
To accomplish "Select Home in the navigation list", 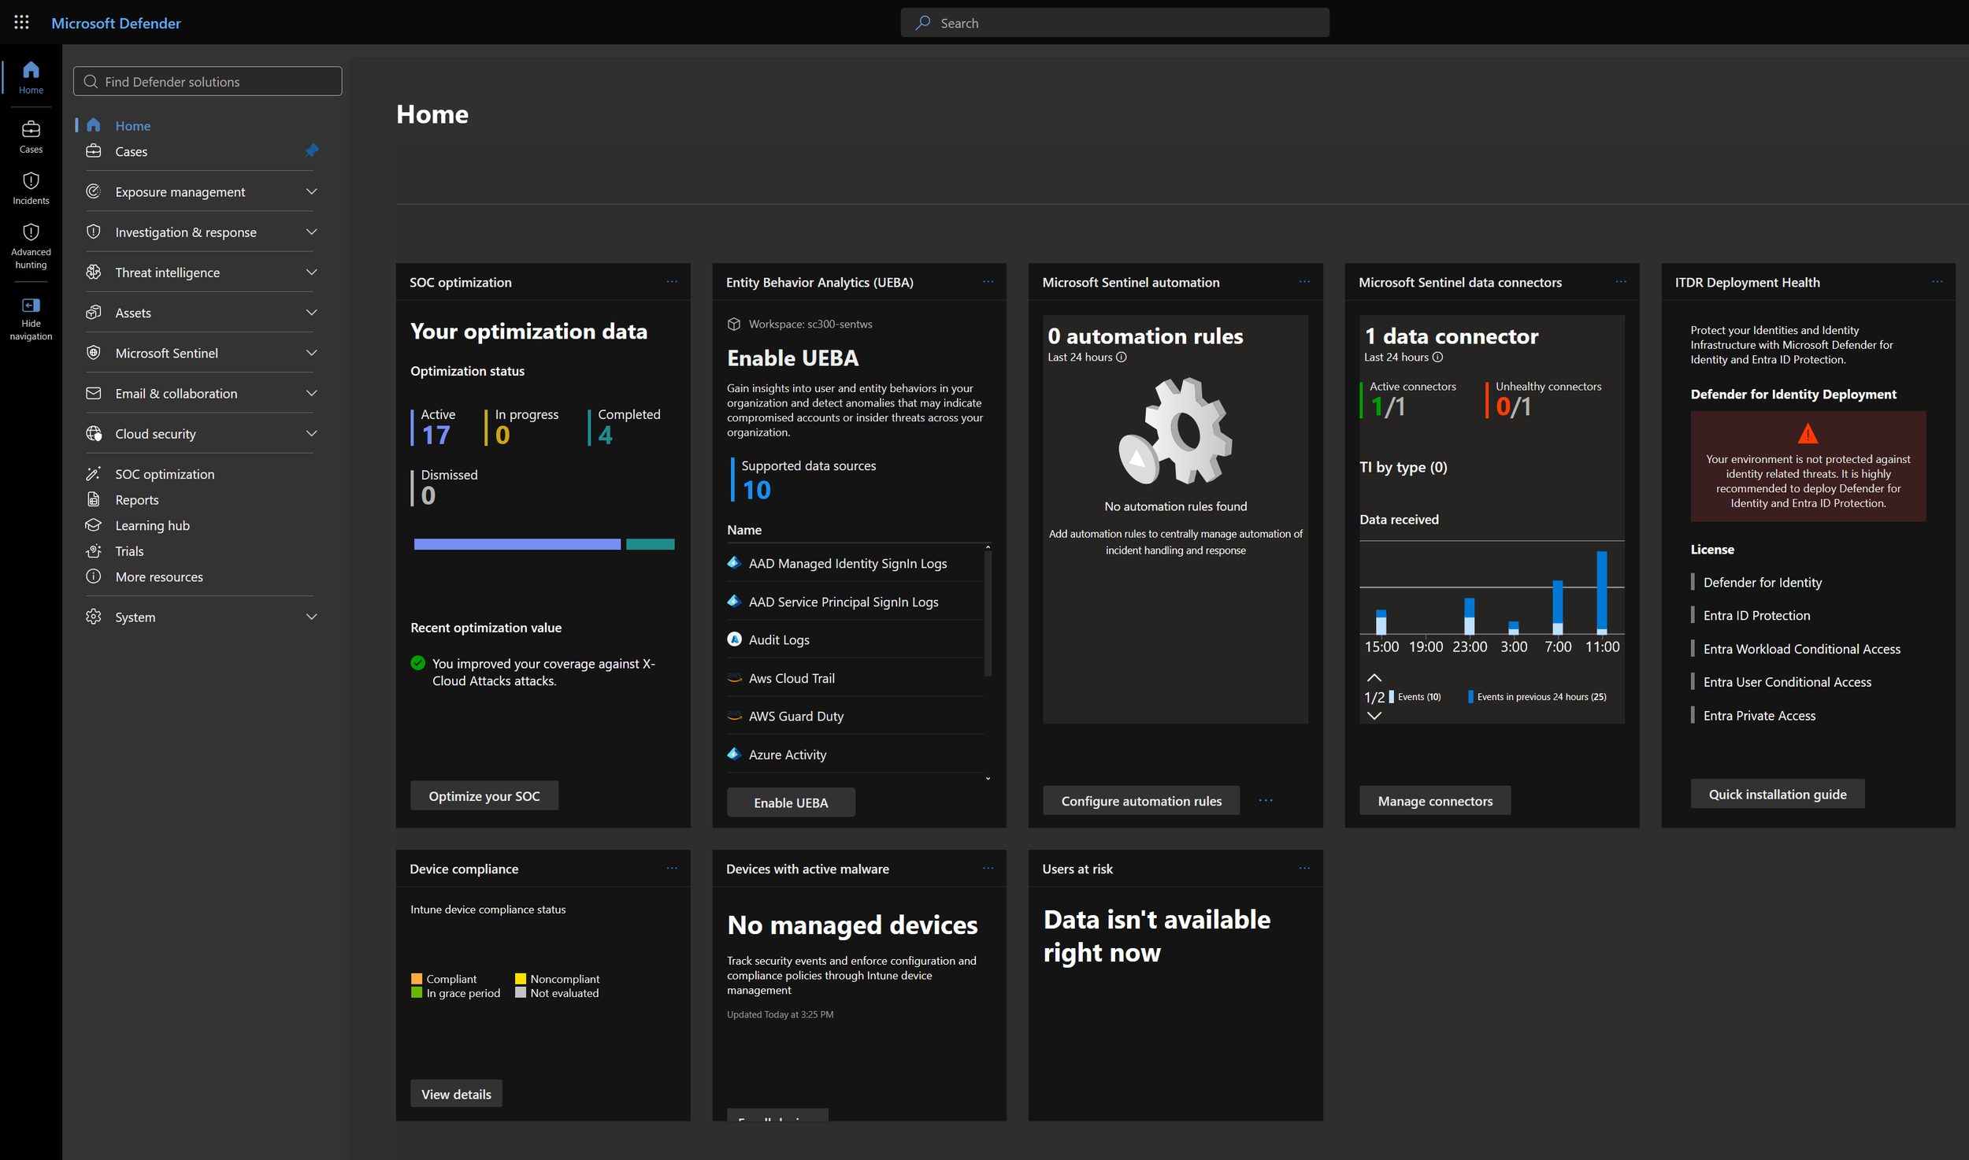I will tap(133, 126).
